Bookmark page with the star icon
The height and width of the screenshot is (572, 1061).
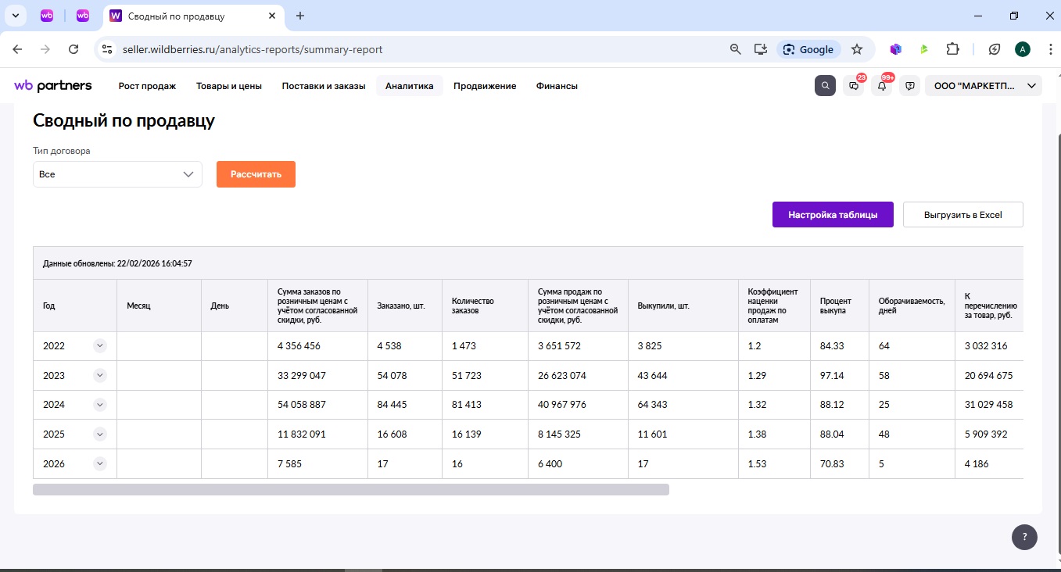pyautogui.click(x=857, y=49)
